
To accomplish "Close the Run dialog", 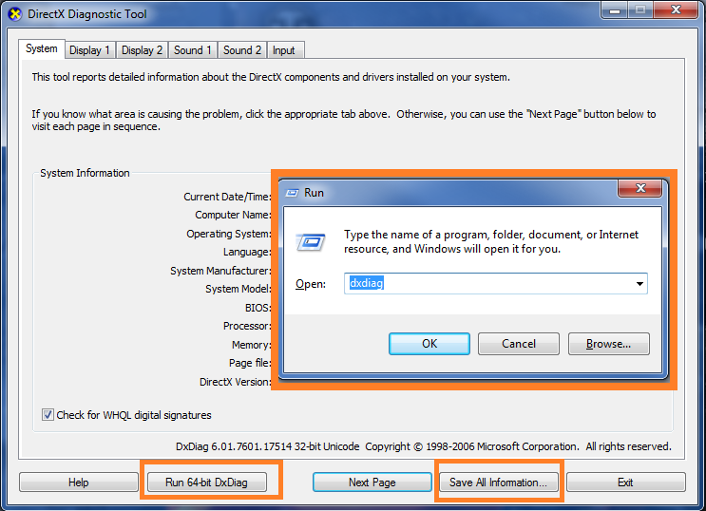I will [x=639, y=188].
